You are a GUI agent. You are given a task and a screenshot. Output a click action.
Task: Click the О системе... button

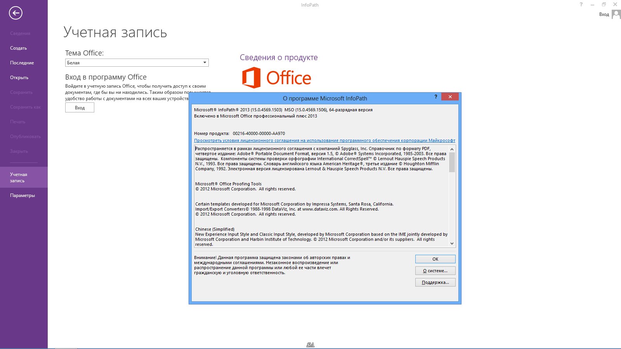pos(435,271)
